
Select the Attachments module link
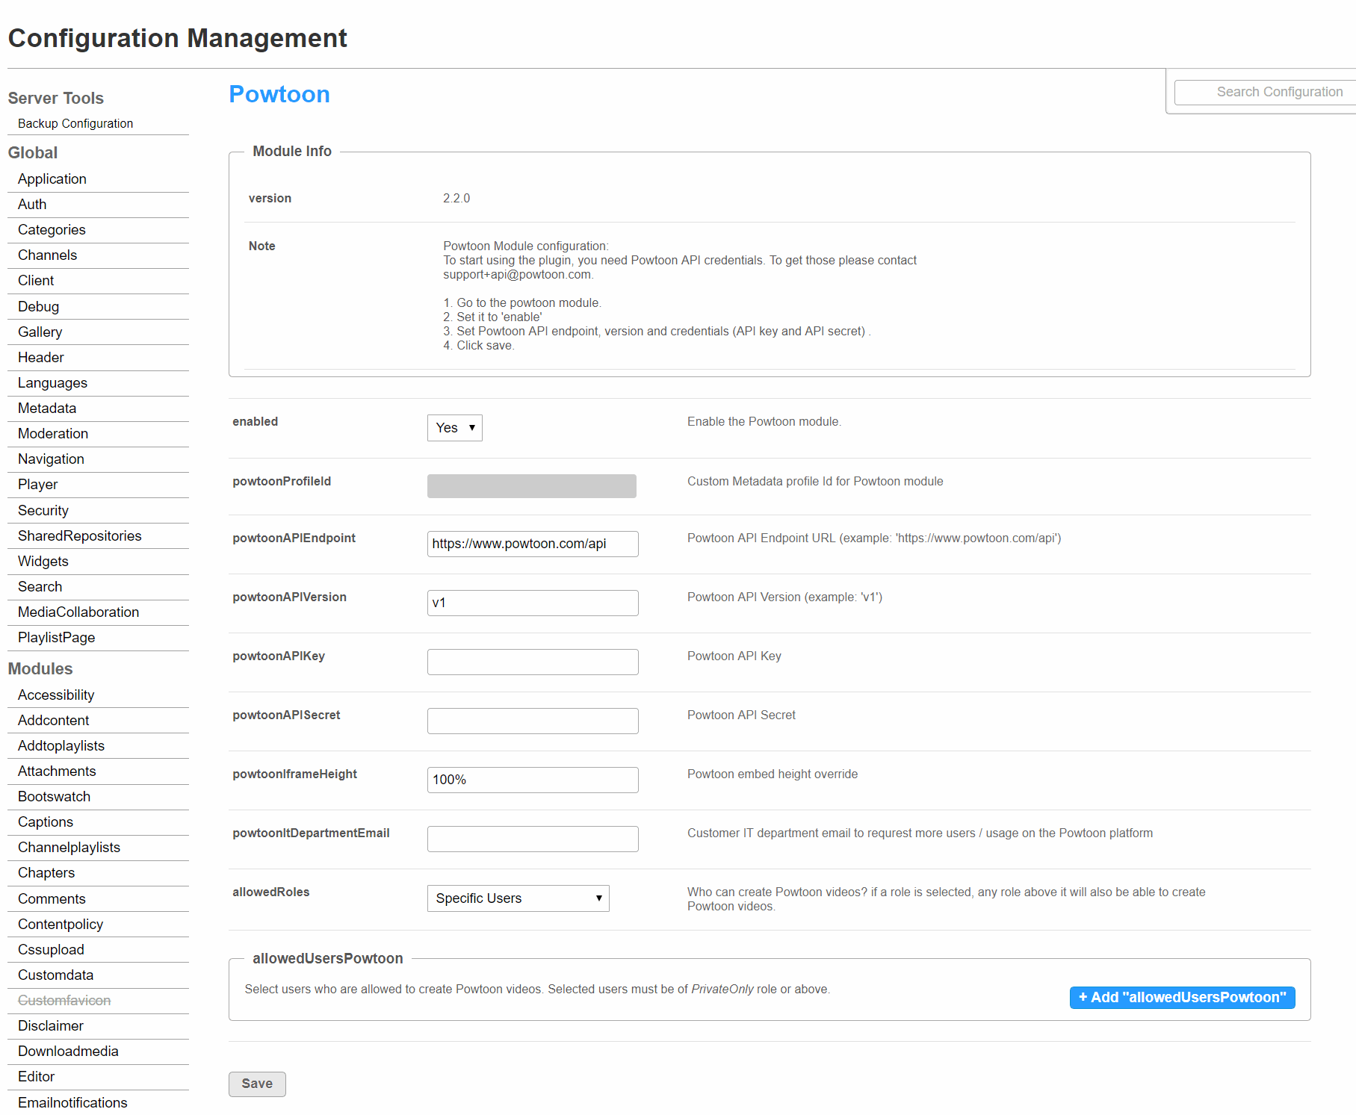click(x=57, y=771)
